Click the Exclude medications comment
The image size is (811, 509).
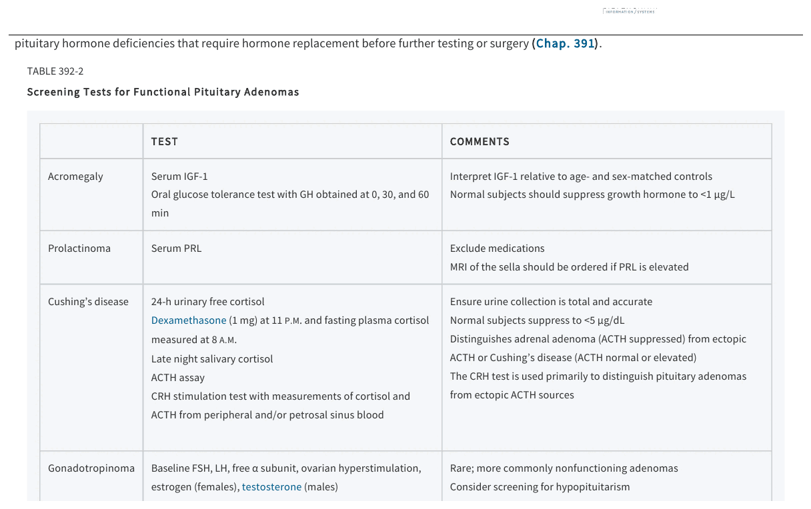tap(498, 249)
